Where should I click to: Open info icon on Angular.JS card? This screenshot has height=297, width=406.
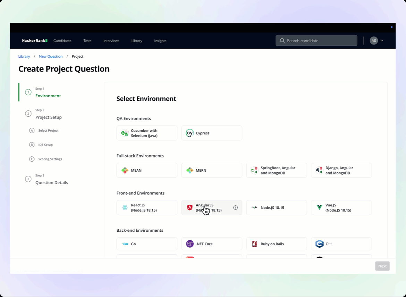pyautogui.click(x=235, y=208)
